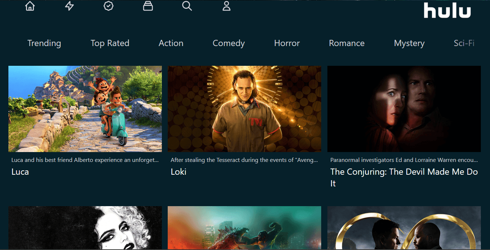Select the Sci-Fi genre
The image size is (490, 250).
pyautogui.click(x=464, y=43)
